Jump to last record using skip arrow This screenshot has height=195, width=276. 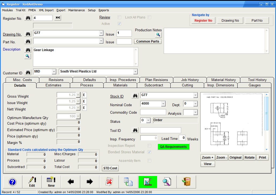(x=58, y=18)
